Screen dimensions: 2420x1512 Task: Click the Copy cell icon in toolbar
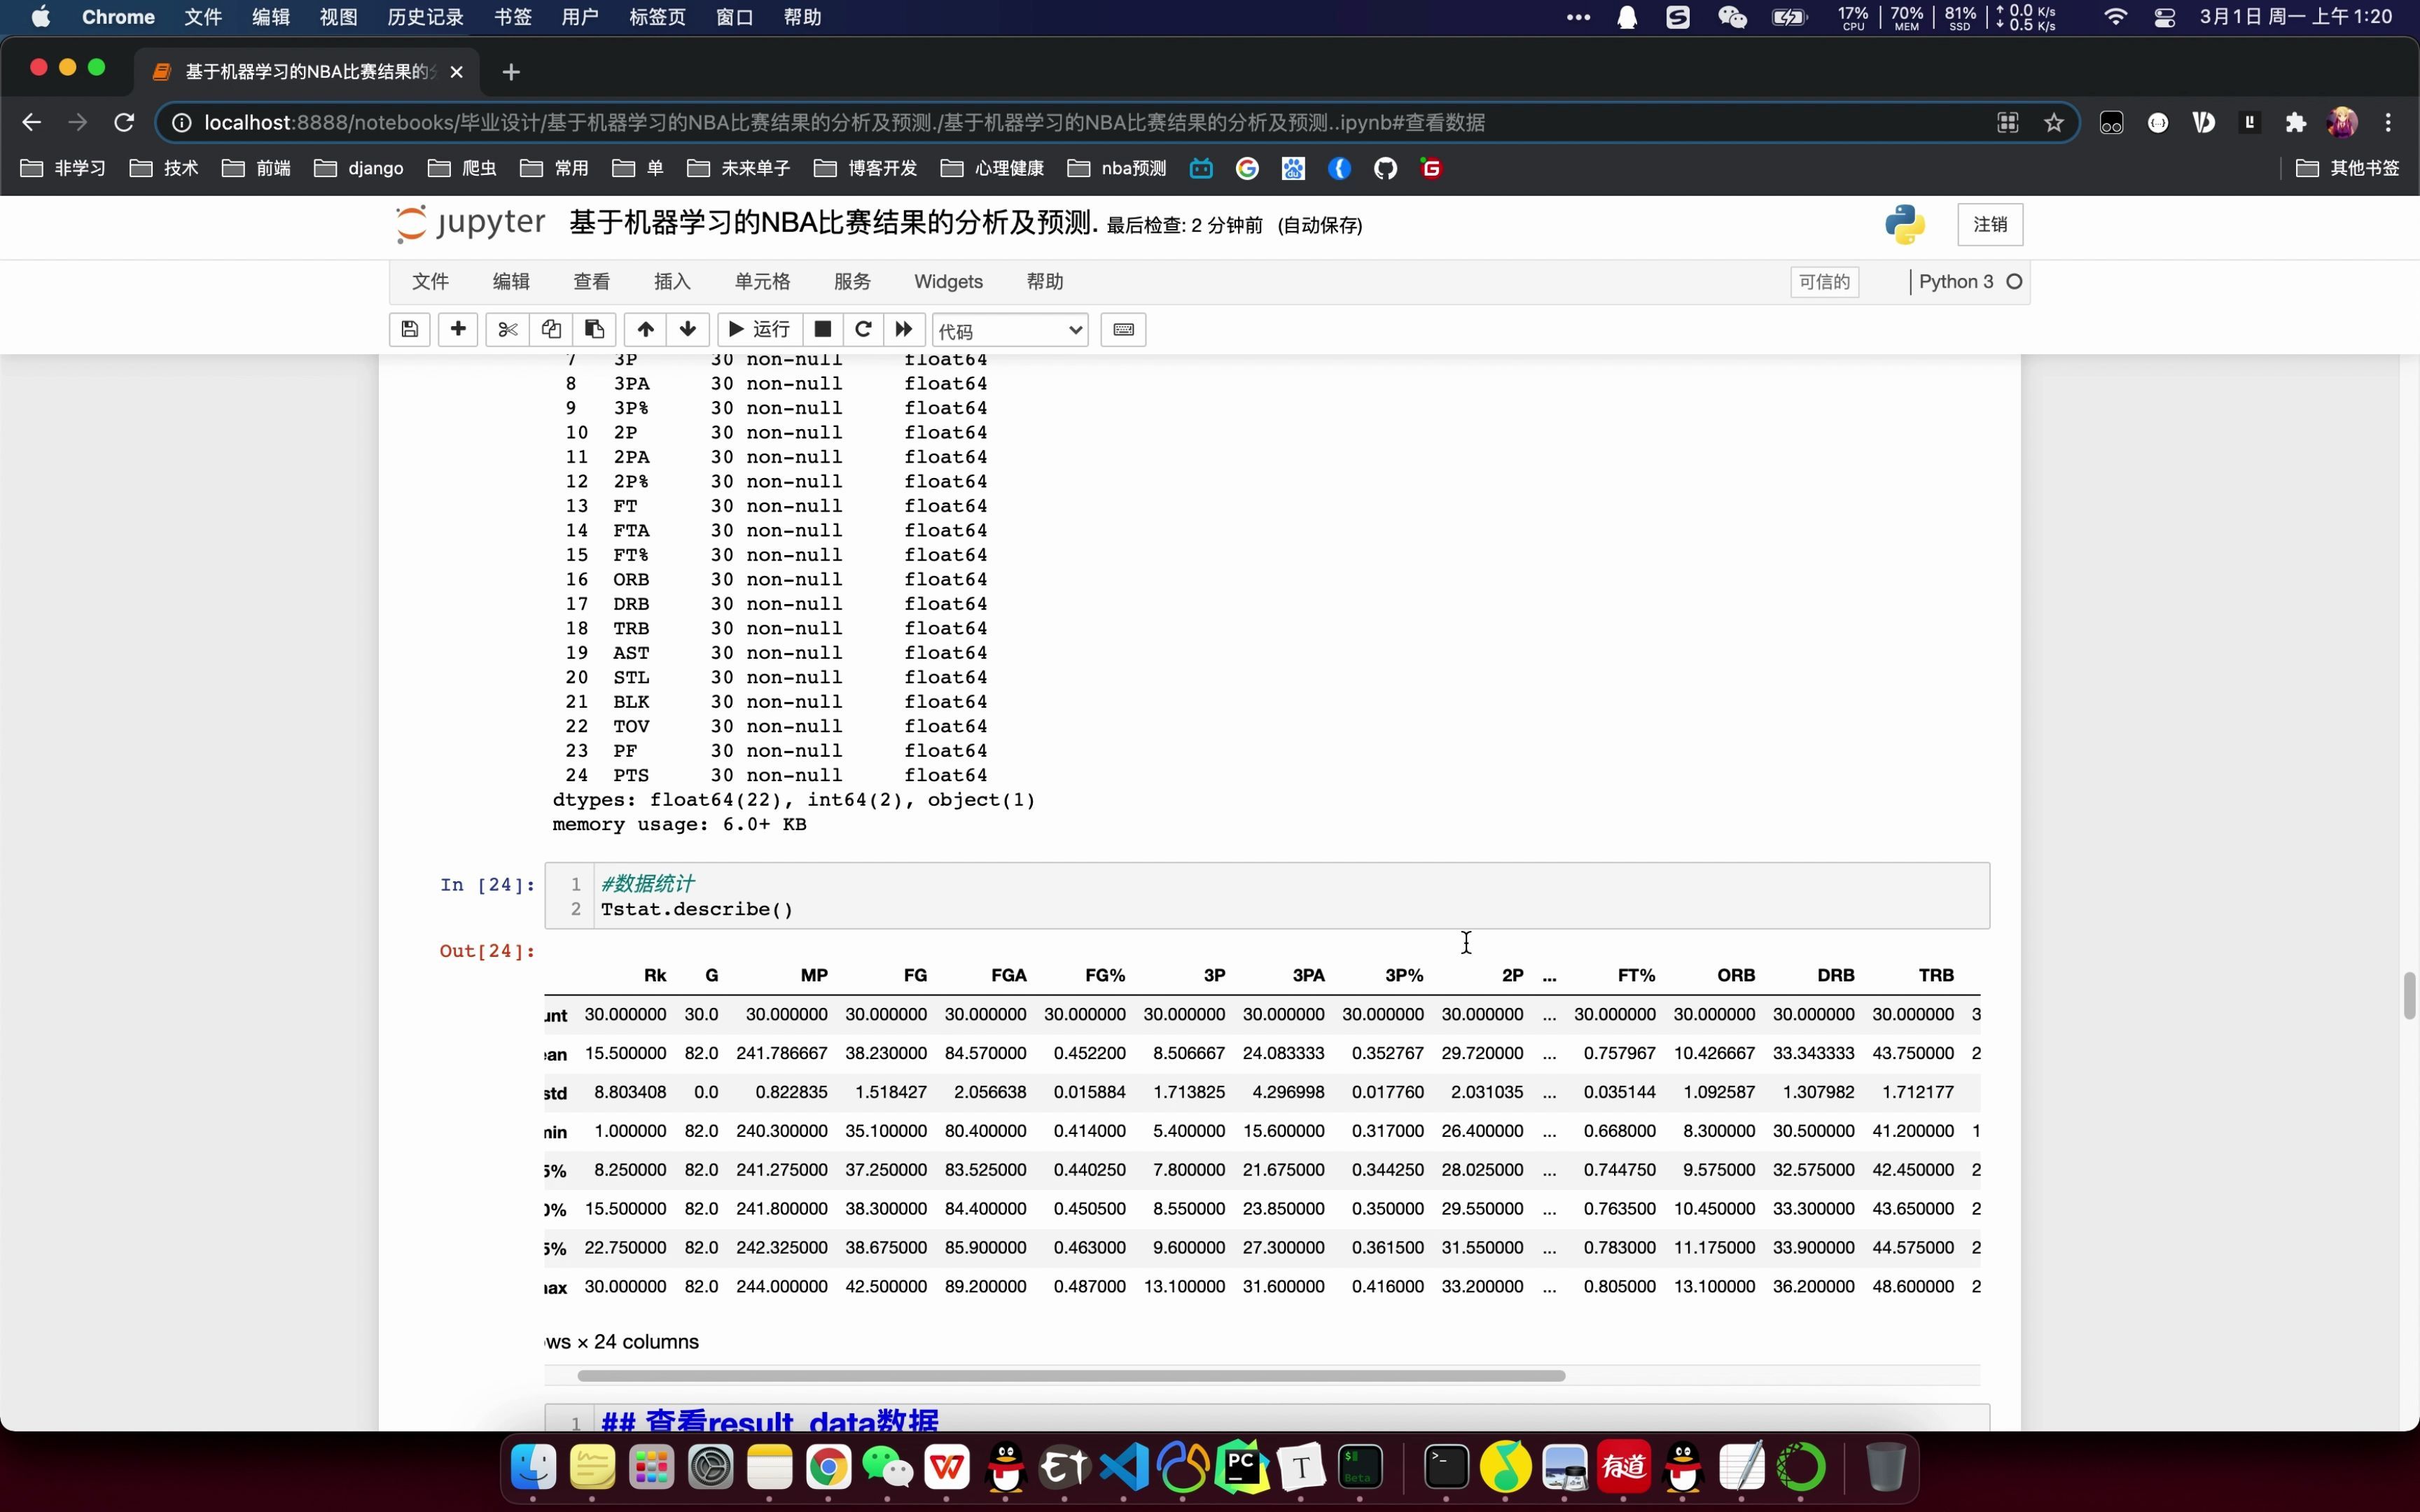pyautogui.click(x=549, y=329)
